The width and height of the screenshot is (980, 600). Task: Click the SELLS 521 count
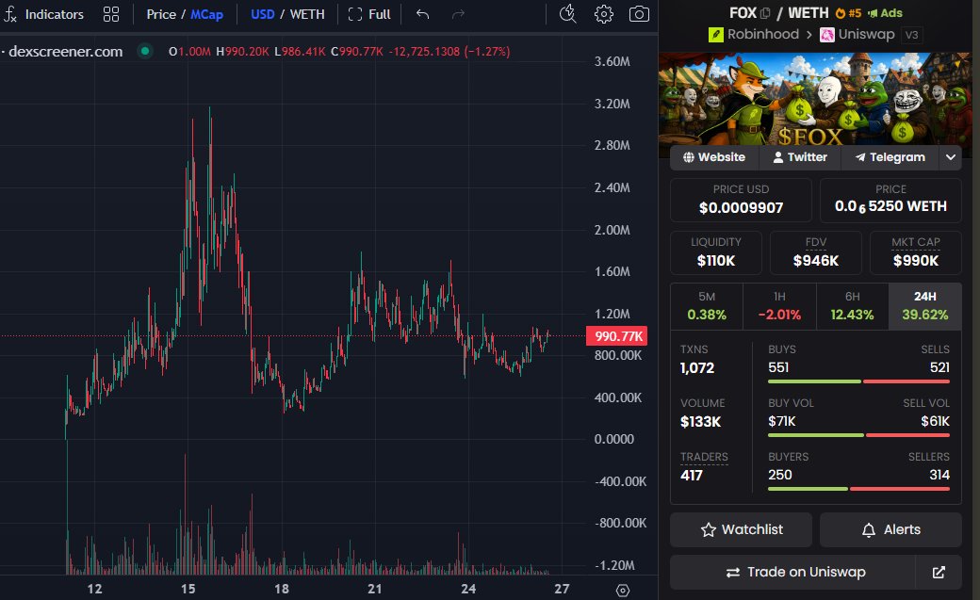[939, 367]
